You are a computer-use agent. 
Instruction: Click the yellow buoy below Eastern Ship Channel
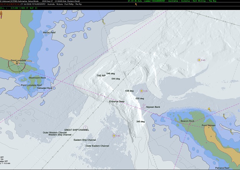[114, 135]
